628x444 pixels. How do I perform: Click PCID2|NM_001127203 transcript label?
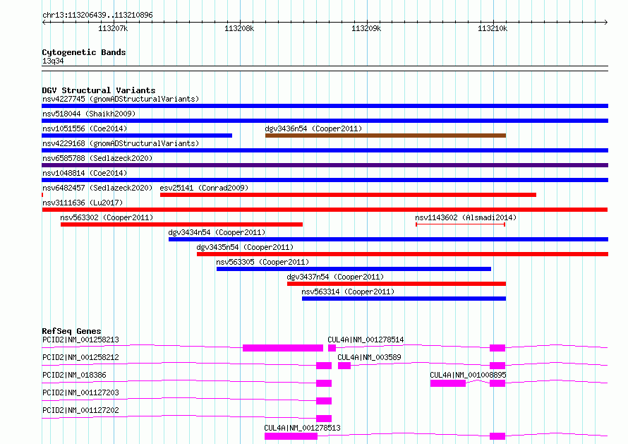tap(80, 392)
